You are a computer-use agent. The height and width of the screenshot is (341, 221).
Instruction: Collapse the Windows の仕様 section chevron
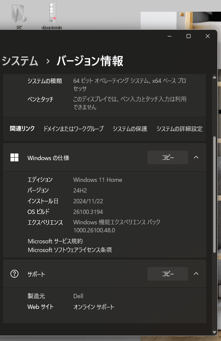(196, 157)
